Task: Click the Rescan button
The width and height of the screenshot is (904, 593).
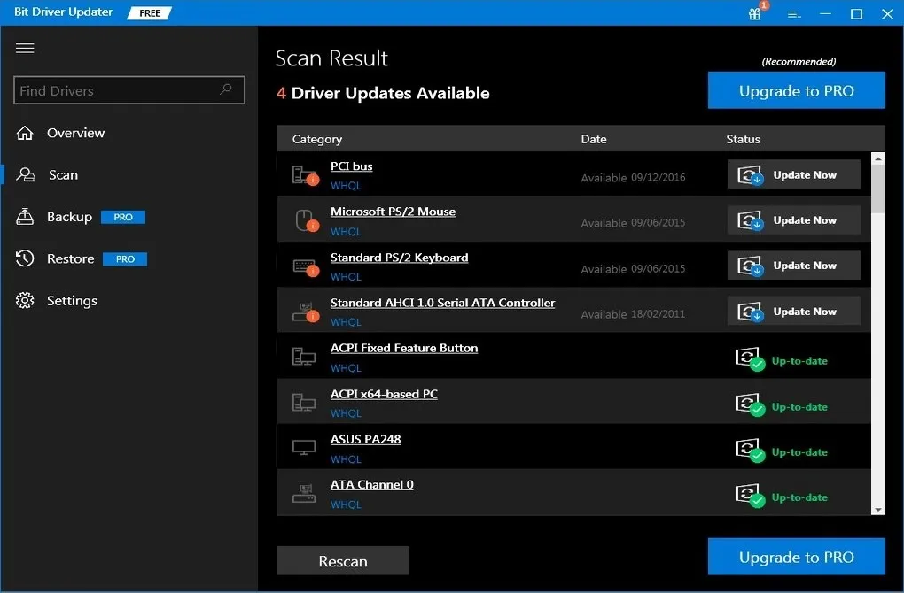Action: [342, 560]
